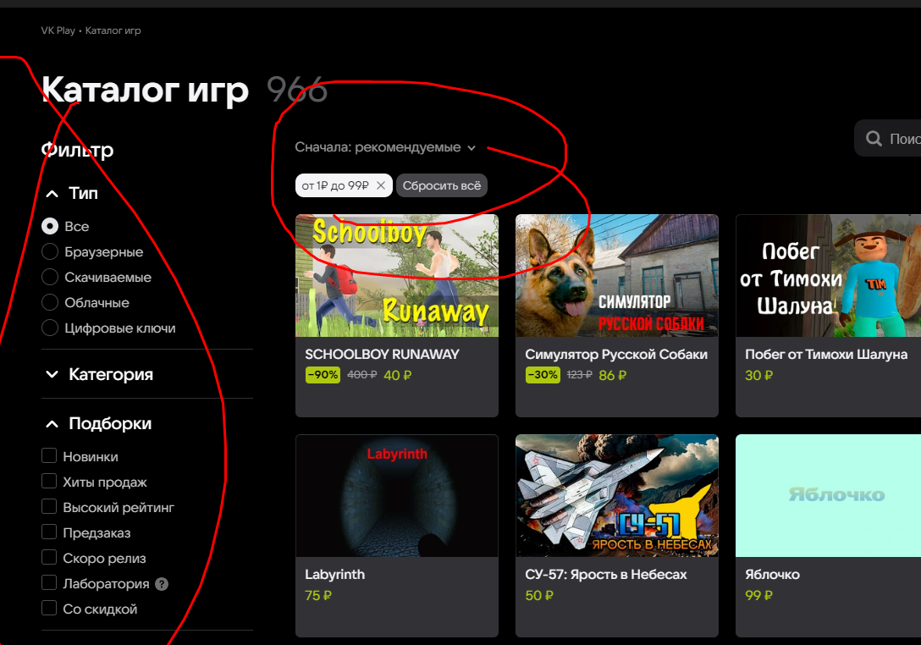This screenshot has width=921, height=645.
Task: Open the Каталог игр breadcrumb link
Action: pos(113,30)
